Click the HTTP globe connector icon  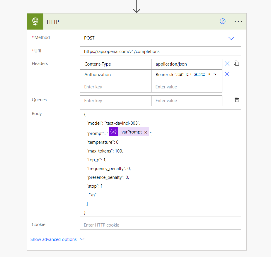(x=35, y=21)
